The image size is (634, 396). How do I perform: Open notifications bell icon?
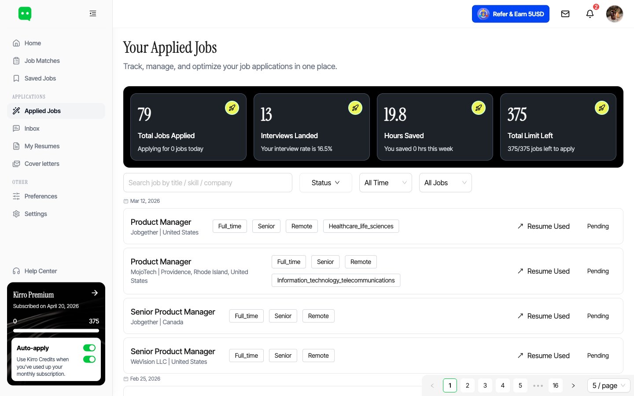tap(590, 14)
